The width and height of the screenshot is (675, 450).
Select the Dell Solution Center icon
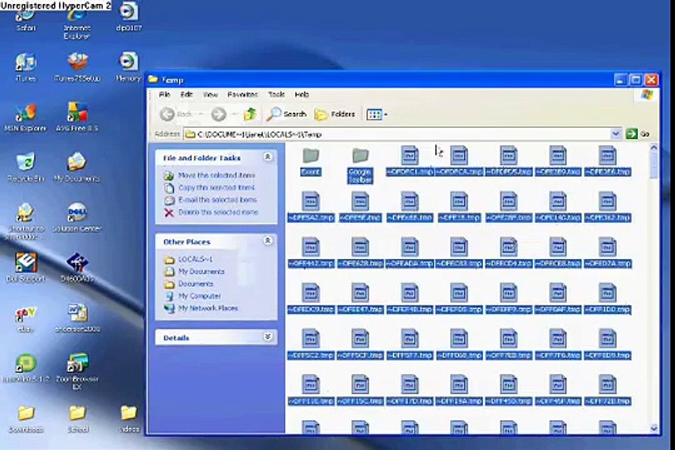[77, 217]
